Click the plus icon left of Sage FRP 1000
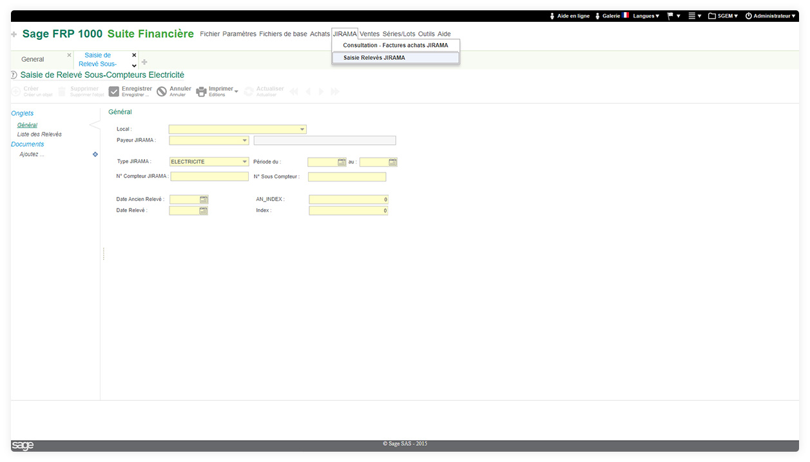This screenshot has width=810, height=462. (x=14, y=34)
